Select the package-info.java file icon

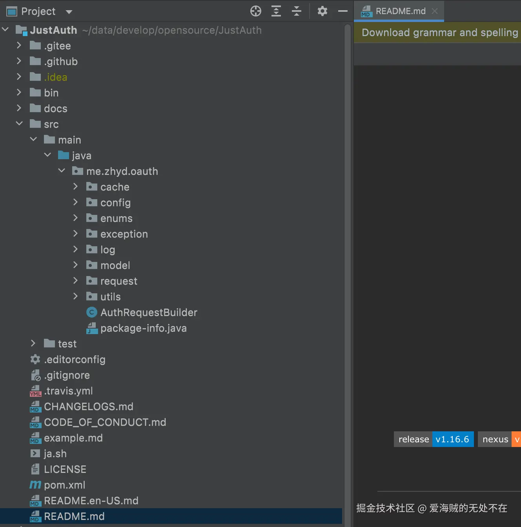click(x=92, y=328)
